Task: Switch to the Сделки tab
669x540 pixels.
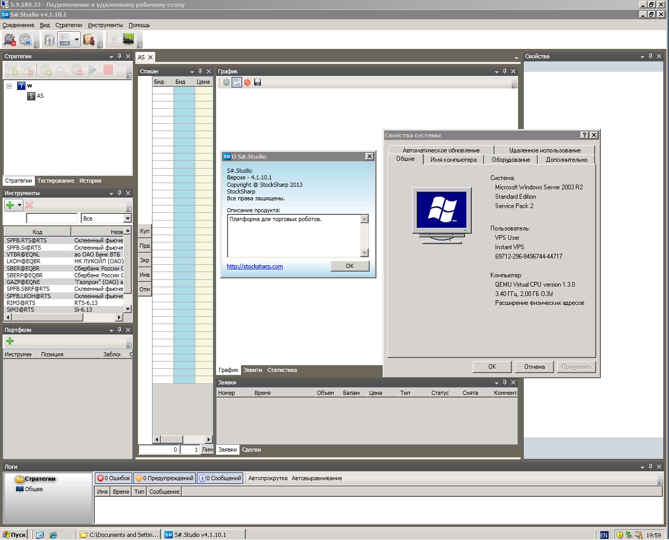Action: 251,450
